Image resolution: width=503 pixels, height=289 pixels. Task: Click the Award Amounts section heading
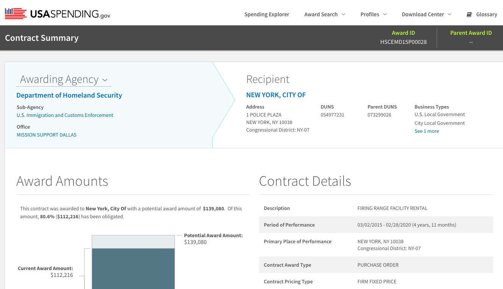[62, 181]
